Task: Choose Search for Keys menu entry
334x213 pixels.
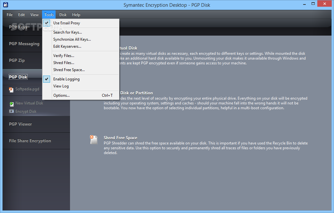Action: pos(81,32)
